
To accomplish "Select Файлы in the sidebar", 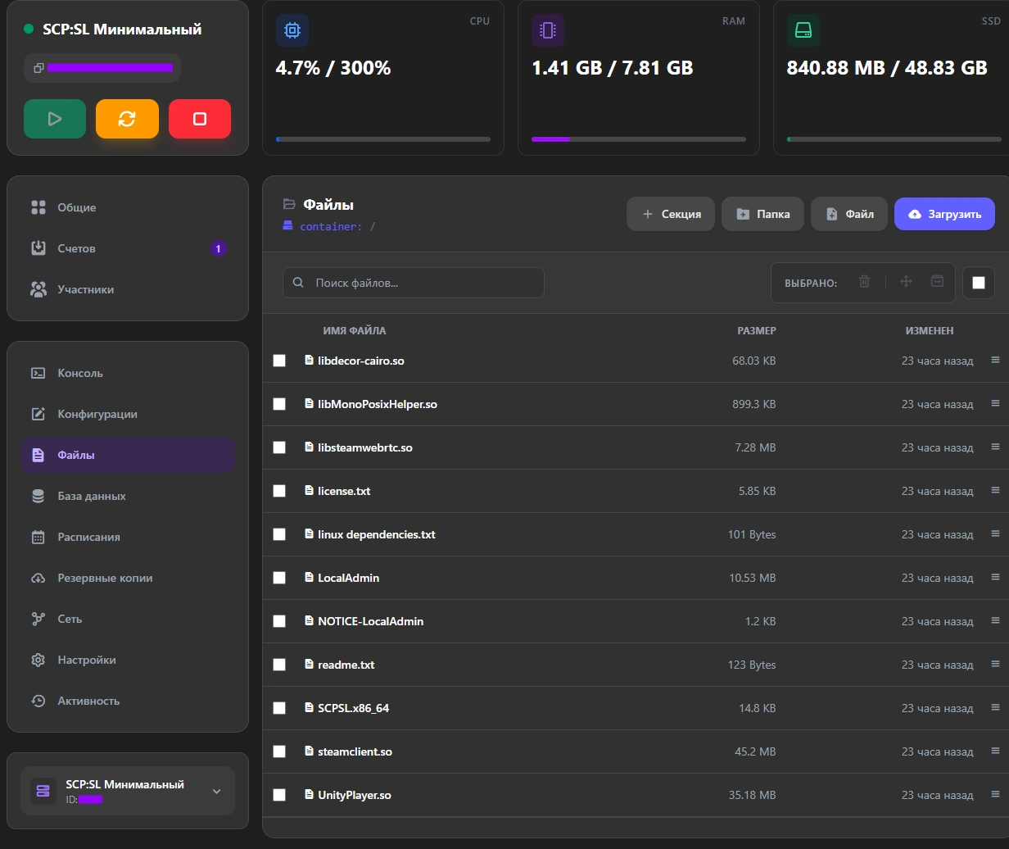I will pyautogui.click(x=128, y=455).
